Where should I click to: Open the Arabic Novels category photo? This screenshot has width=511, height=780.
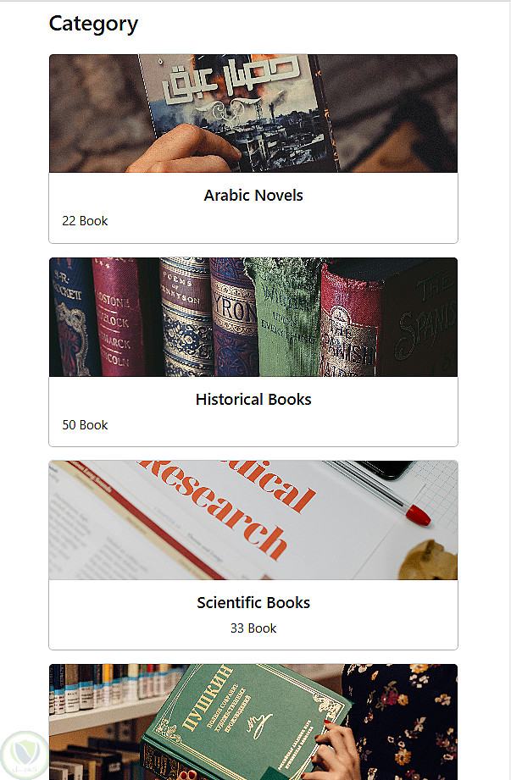pyautogui.click(x=253, y=113)
